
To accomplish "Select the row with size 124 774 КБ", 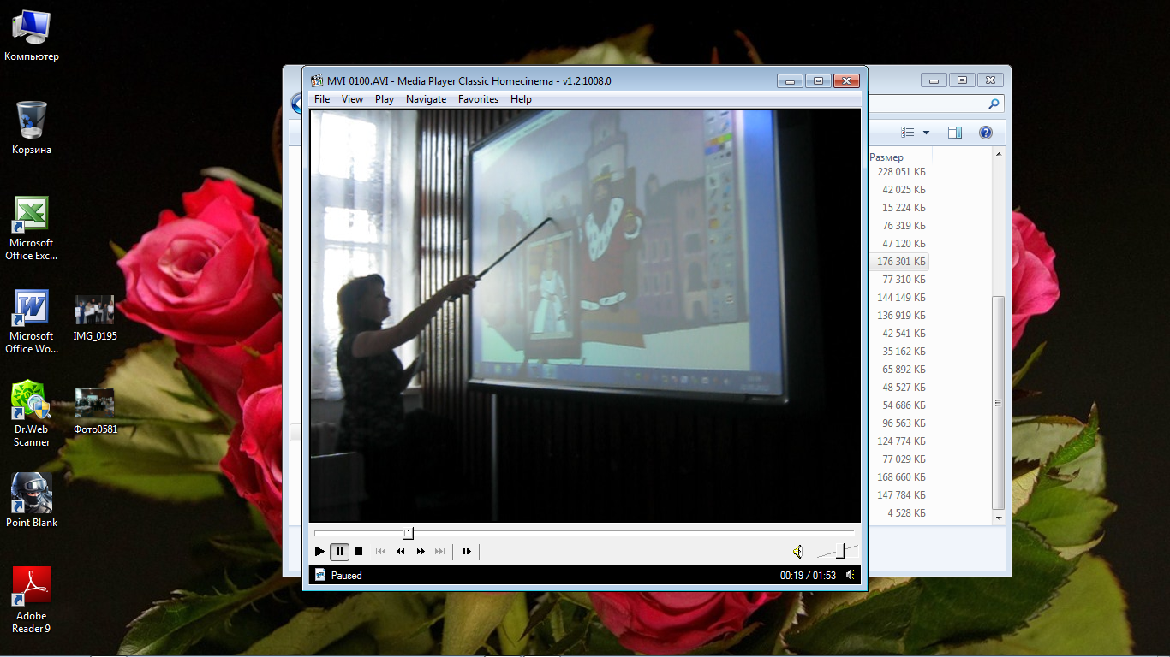I will click(x=901, y=441).
